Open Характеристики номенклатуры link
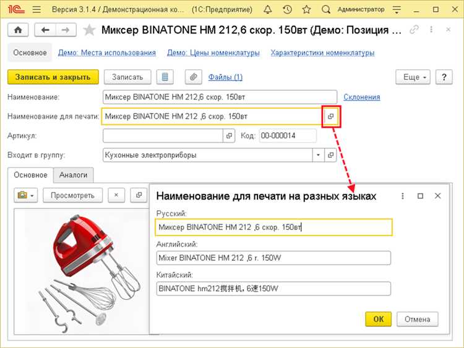Screen dimensions: 464x348 [322, 53]
